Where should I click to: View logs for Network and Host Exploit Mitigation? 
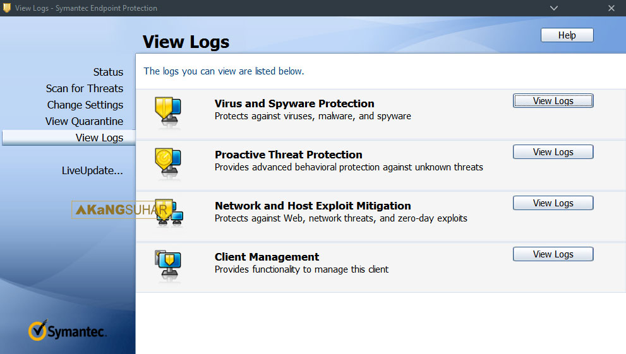[553, 203]
